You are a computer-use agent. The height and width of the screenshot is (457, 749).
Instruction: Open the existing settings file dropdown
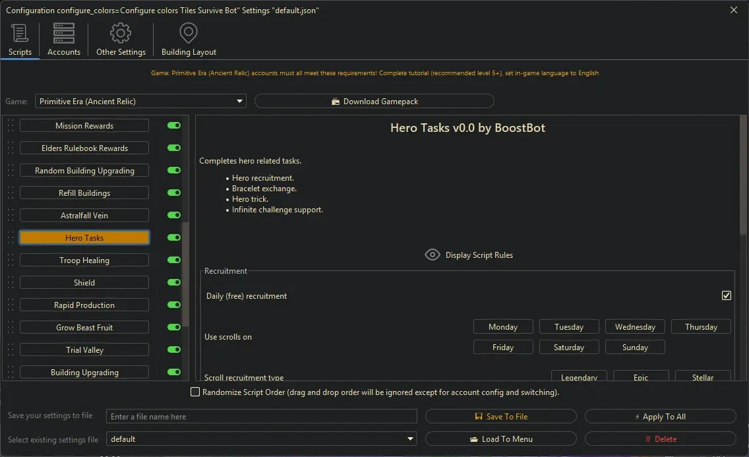coord(411,439)
